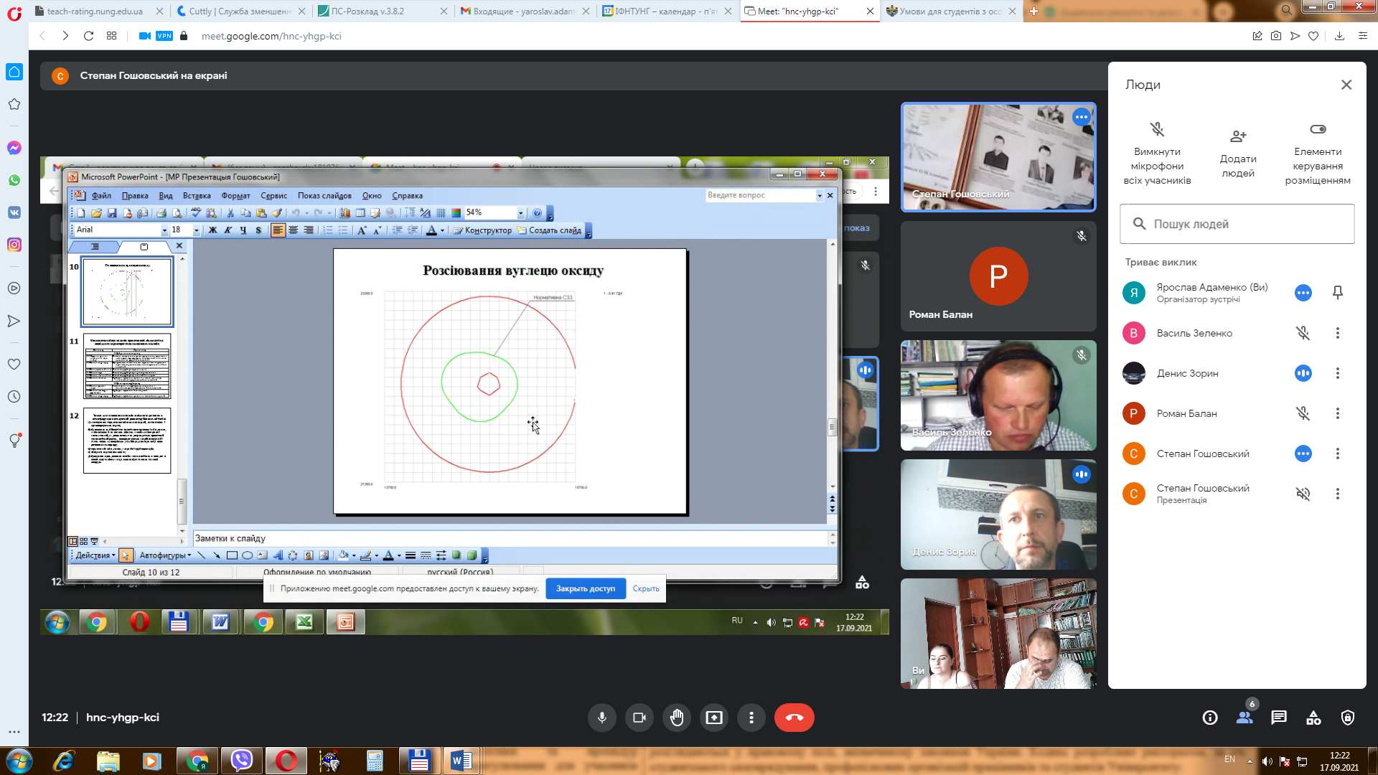Open the Правка menu in PowerPoint
Viewport: 1378px width, 775px height.
pos(135,196)
